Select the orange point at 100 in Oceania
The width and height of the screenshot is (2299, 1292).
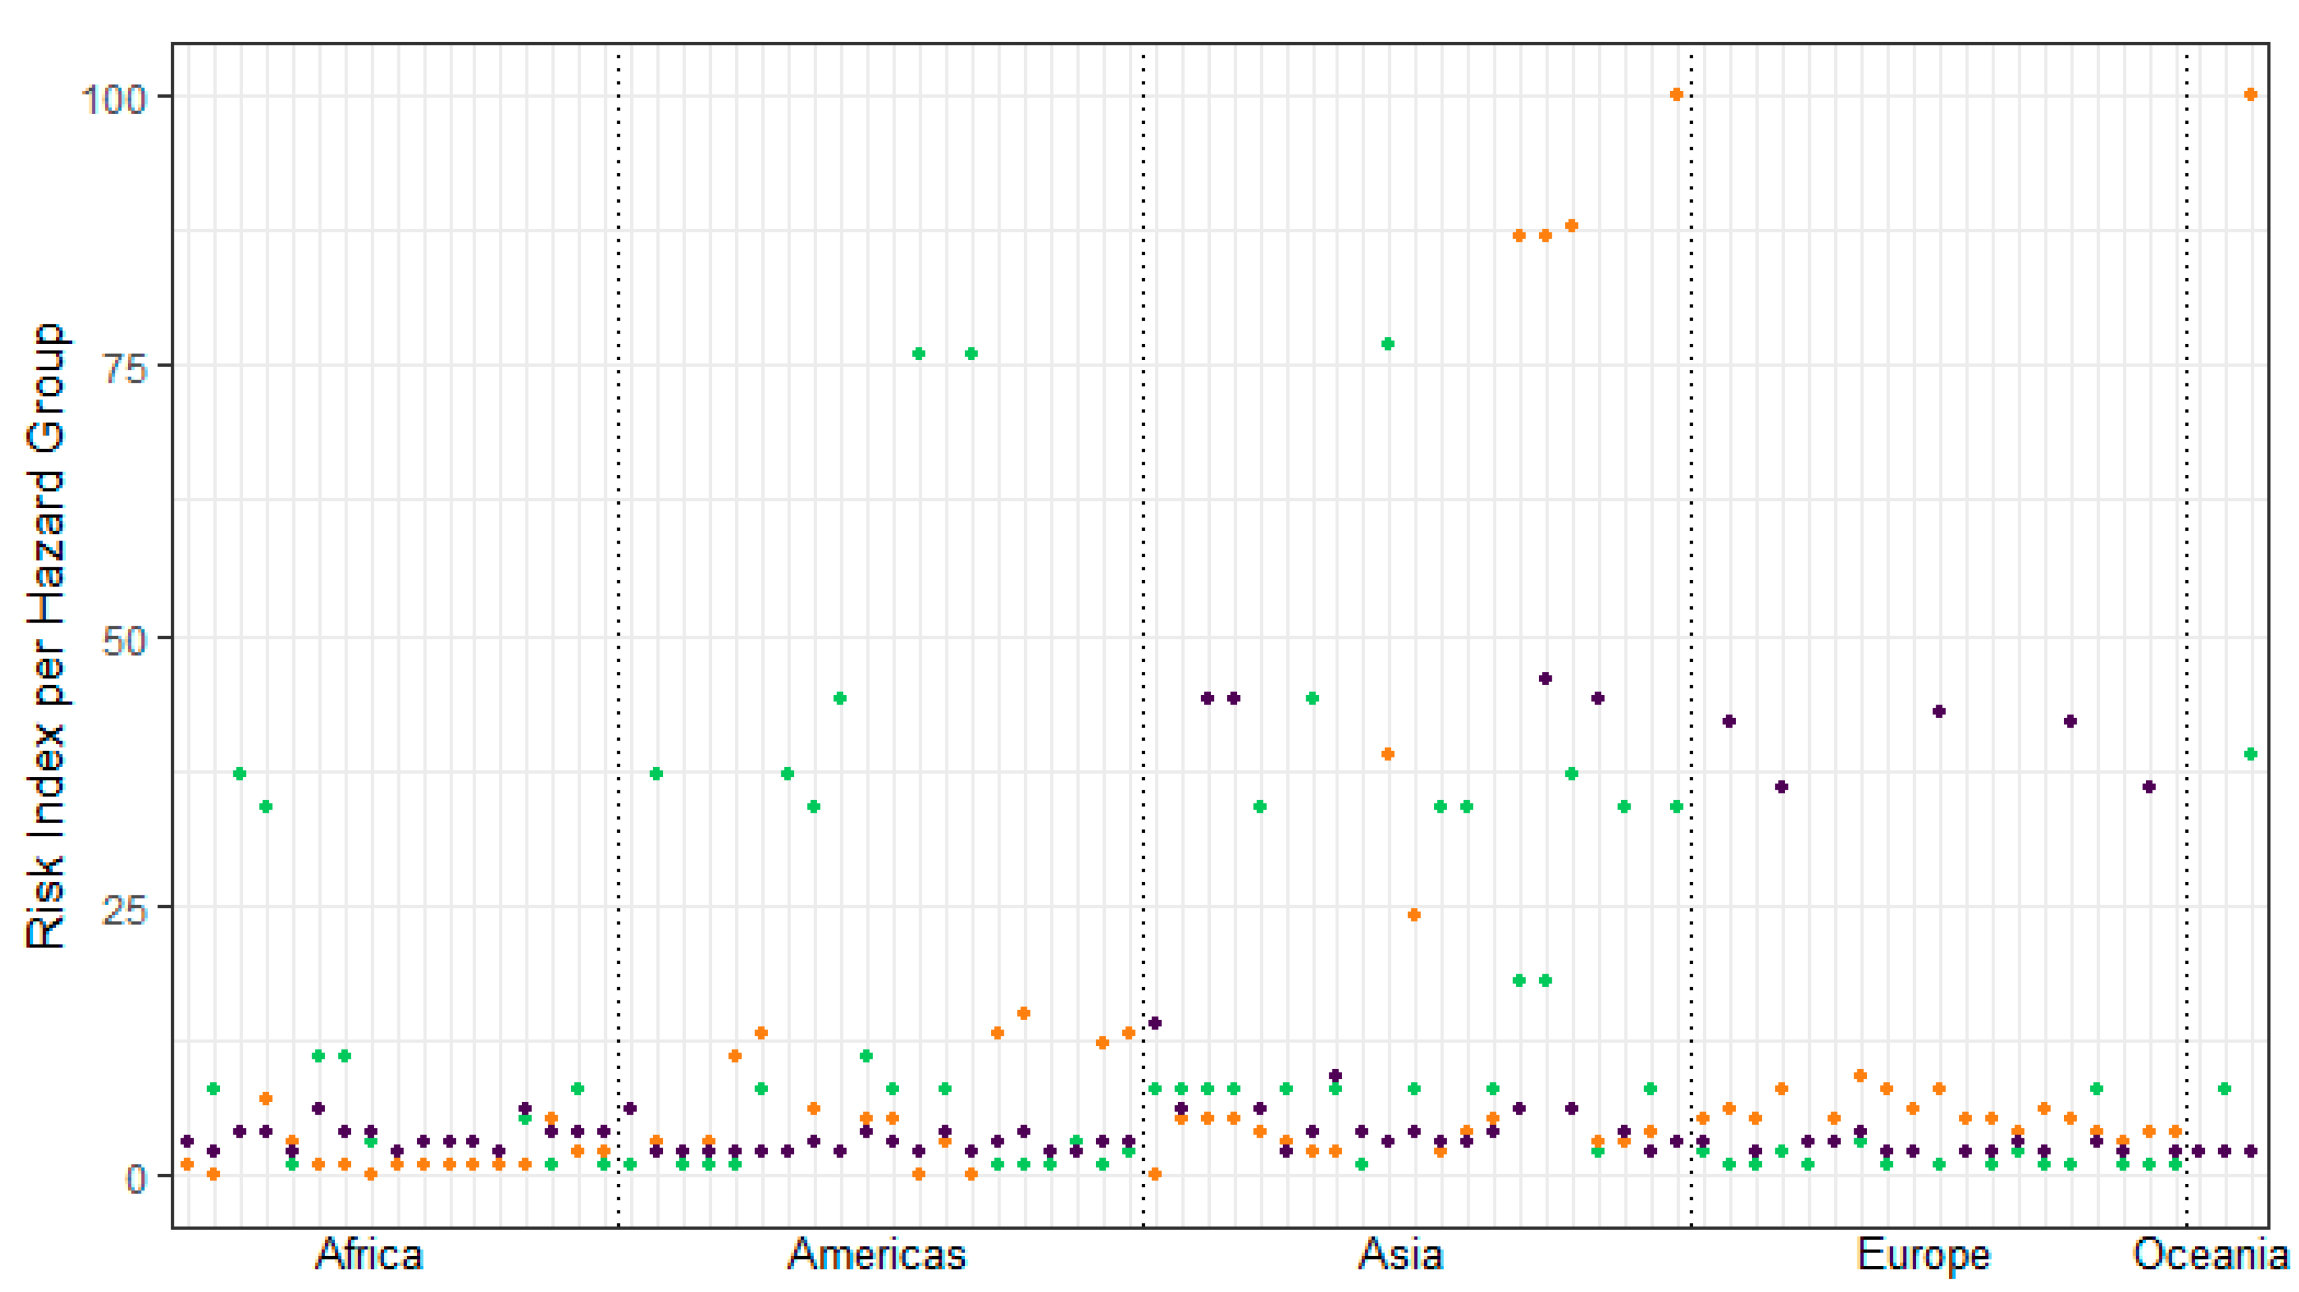click(2251, 95)
